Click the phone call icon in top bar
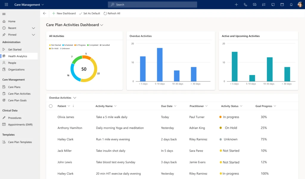 245,4
